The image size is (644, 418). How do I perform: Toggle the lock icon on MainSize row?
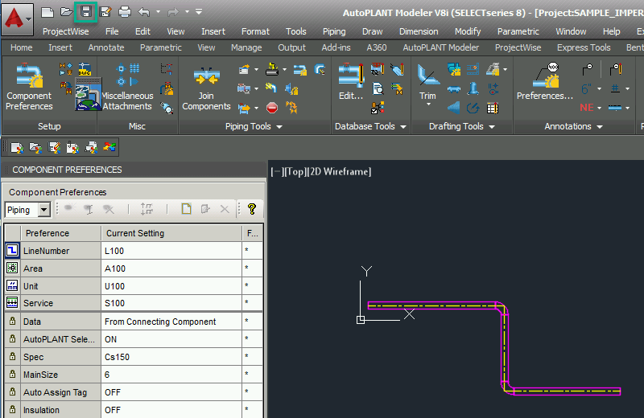click(13, 374)
